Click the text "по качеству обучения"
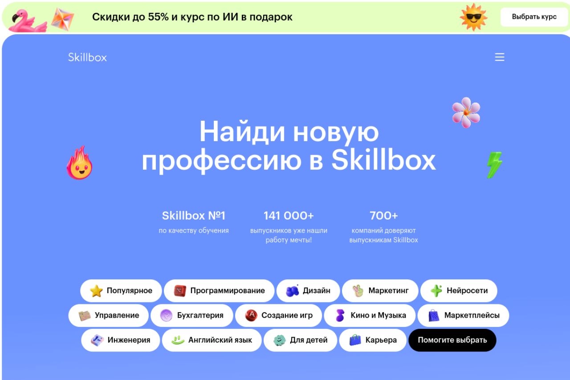Viewport: 570px width, 380px height. click(x=194, y=231)
